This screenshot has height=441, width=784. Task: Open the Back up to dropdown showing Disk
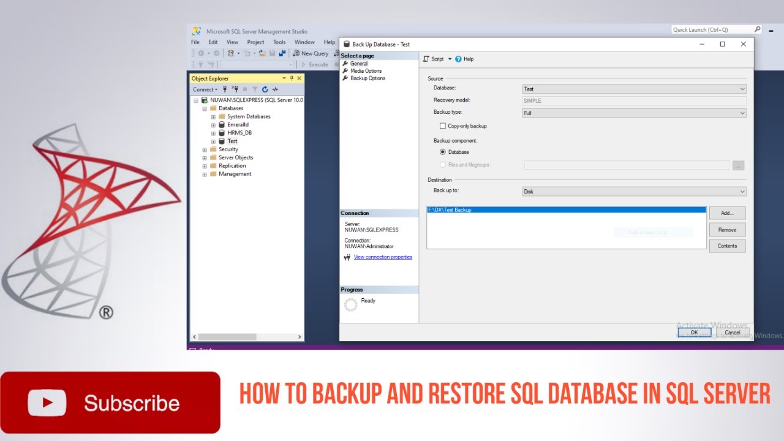point(634,191)
